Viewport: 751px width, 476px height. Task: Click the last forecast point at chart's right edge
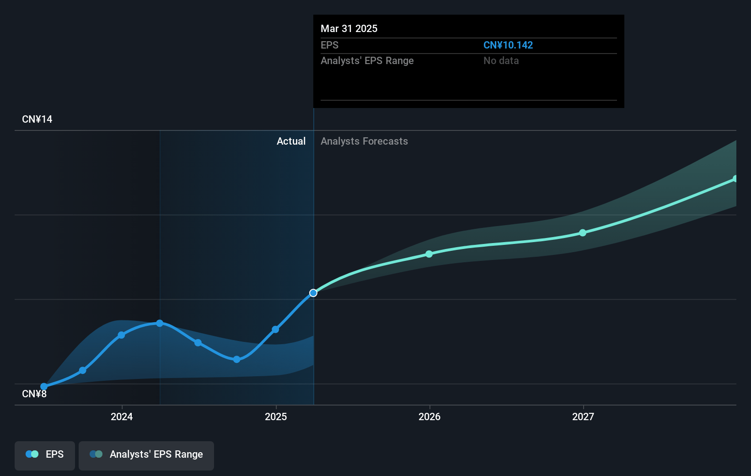735,179
